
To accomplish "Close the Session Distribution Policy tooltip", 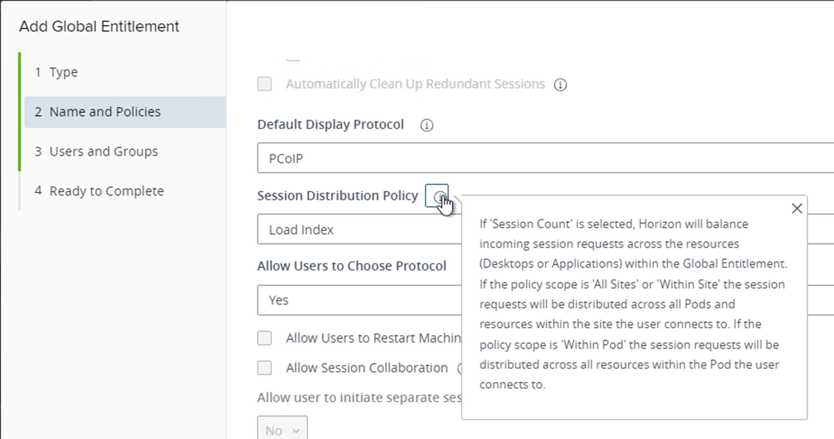I will [x=797, y=208].
